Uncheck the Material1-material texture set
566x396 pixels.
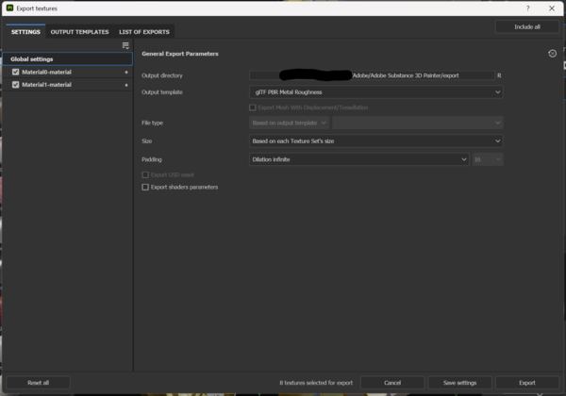click(x=16, y=85)
